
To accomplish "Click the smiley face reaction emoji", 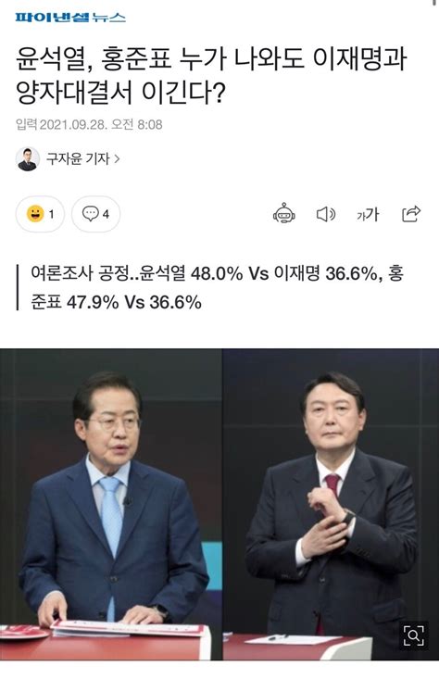I will [x=35, y=213].
